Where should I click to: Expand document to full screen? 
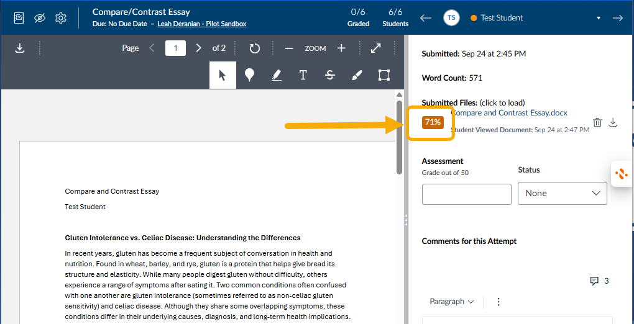point(375,48)
